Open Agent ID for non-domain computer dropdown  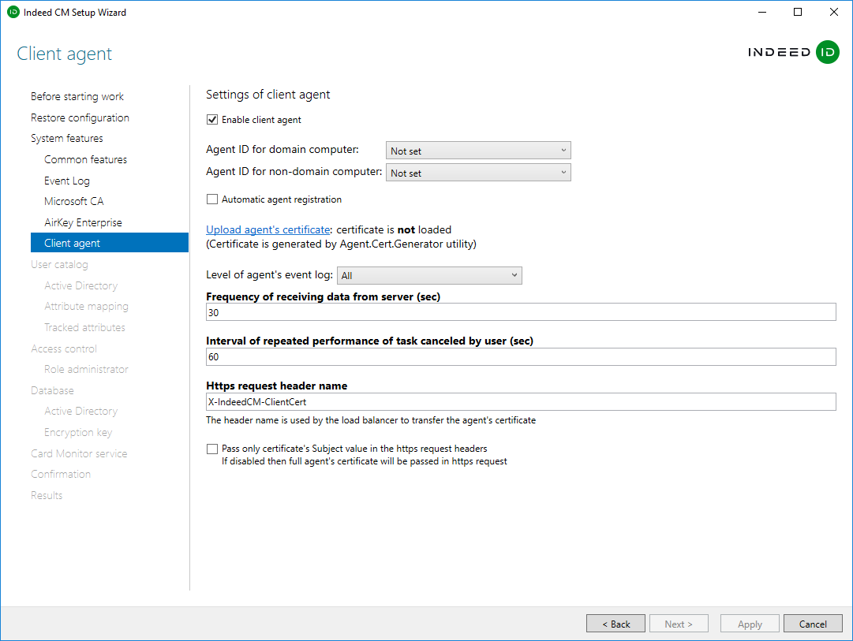coord(478,173)
